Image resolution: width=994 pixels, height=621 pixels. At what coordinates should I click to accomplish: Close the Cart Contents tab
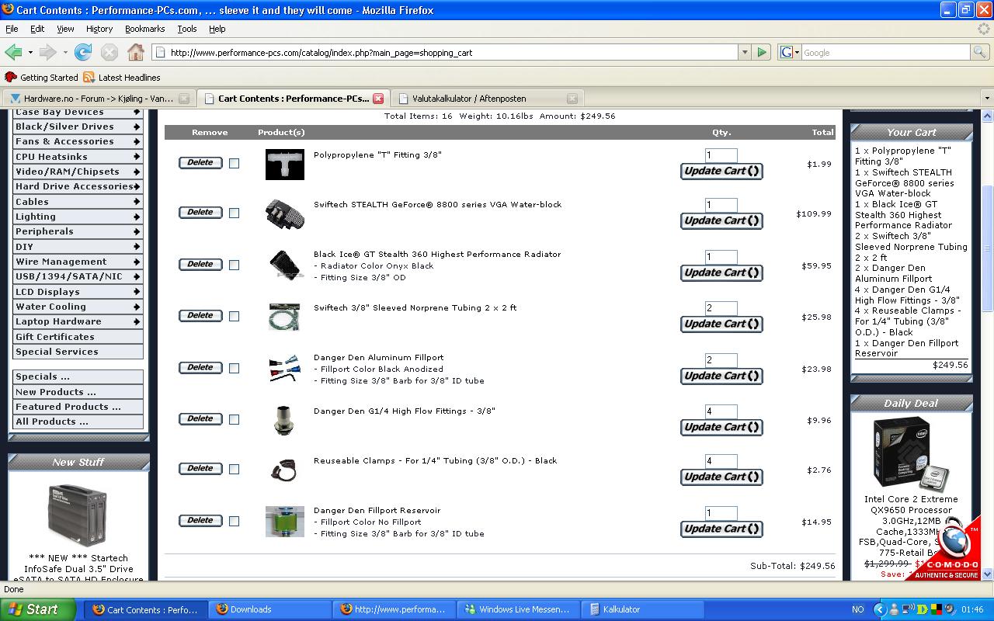[x=378, y=99]
